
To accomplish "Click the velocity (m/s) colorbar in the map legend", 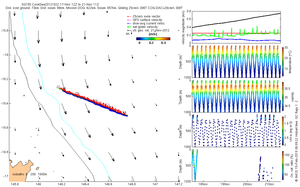I will pos(153,39).
